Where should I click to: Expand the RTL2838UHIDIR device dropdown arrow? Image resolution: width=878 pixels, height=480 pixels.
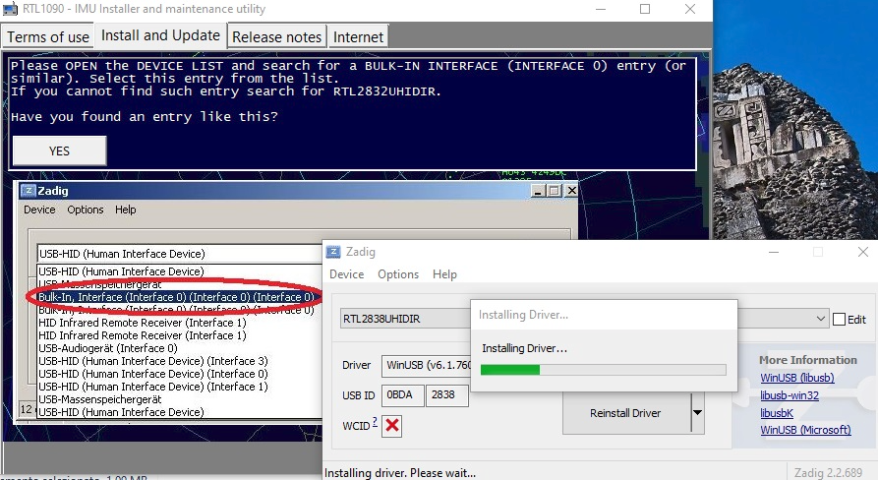click(820, 319)
